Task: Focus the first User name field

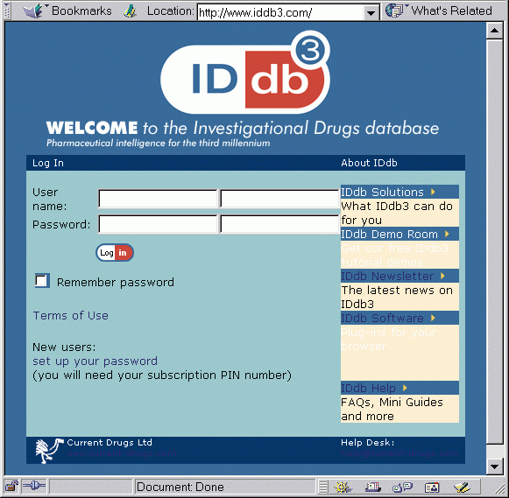Action: [x=158, y=199]
